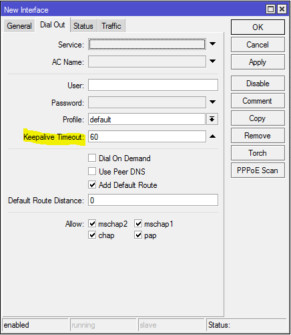Click the Default Route Distance field

[x=153, y=200]
